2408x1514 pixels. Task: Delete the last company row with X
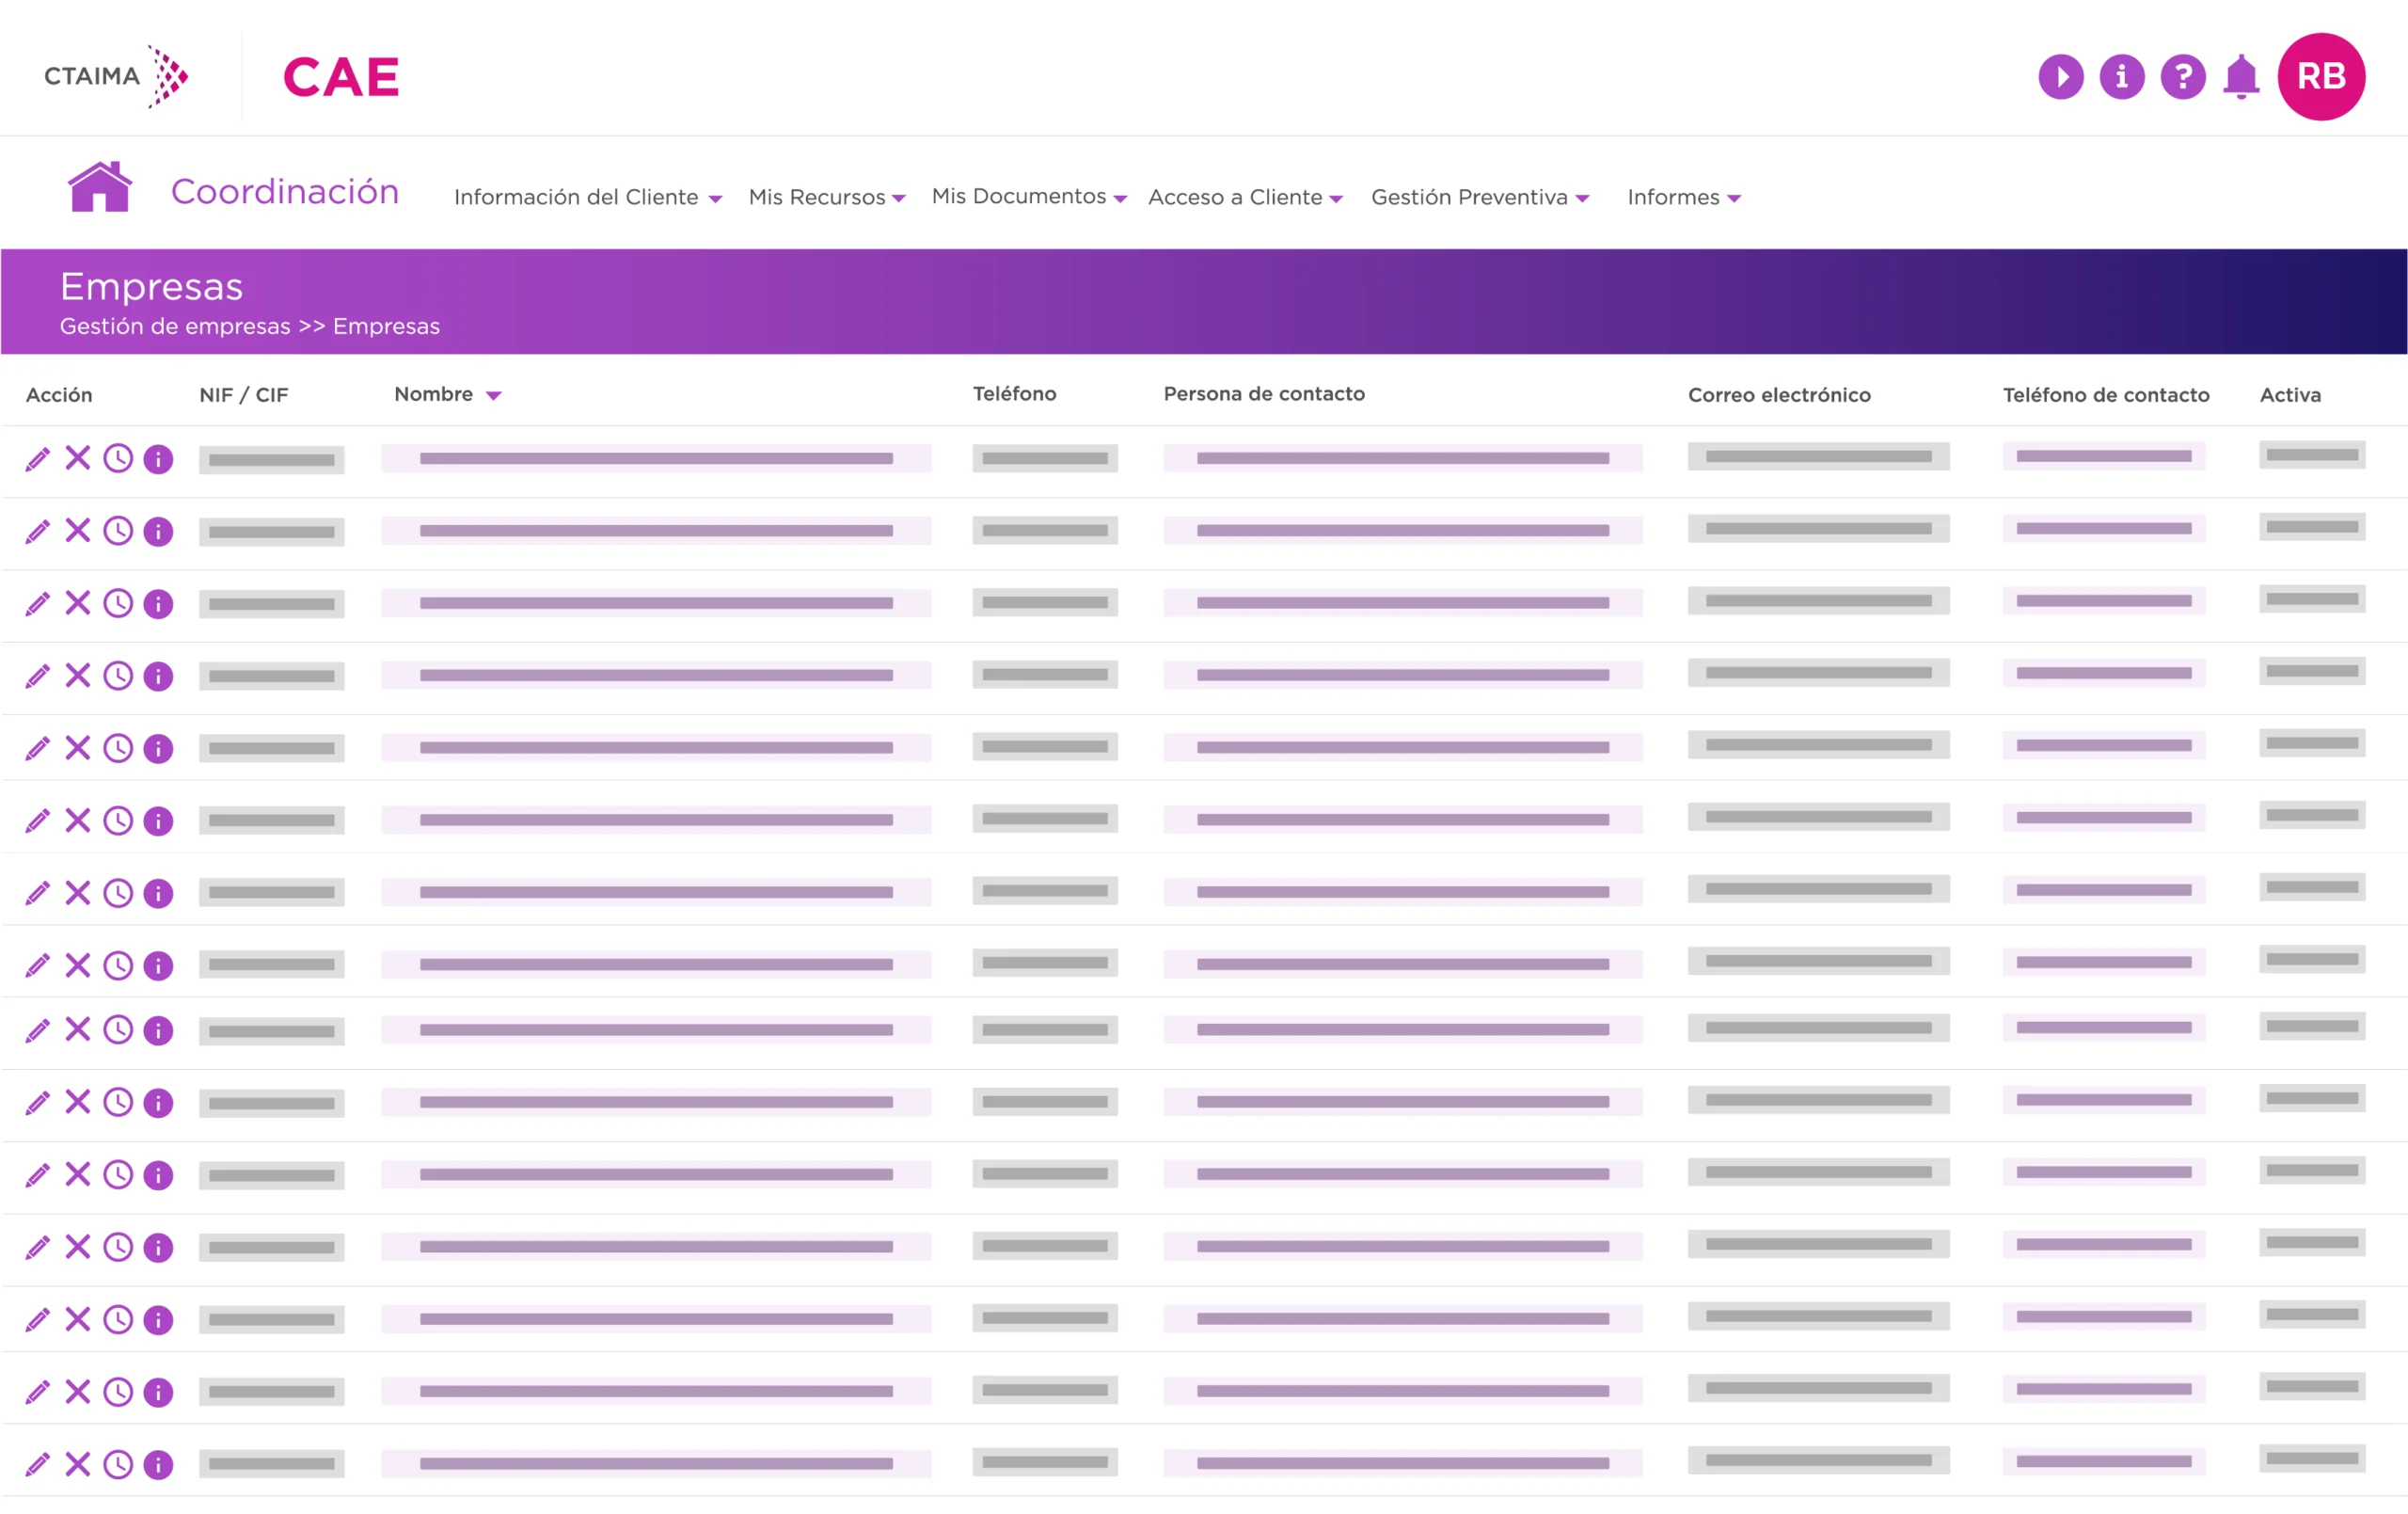point(78,1464)
